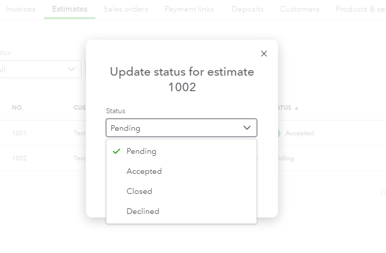Go to the Sales orders tab
386x253 pixels.
125,9
